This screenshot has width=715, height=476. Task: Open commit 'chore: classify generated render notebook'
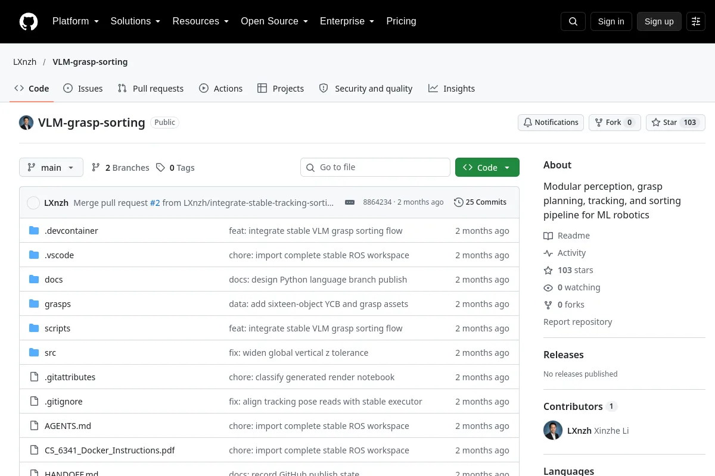pyautogui.click(x=312, y=377)
